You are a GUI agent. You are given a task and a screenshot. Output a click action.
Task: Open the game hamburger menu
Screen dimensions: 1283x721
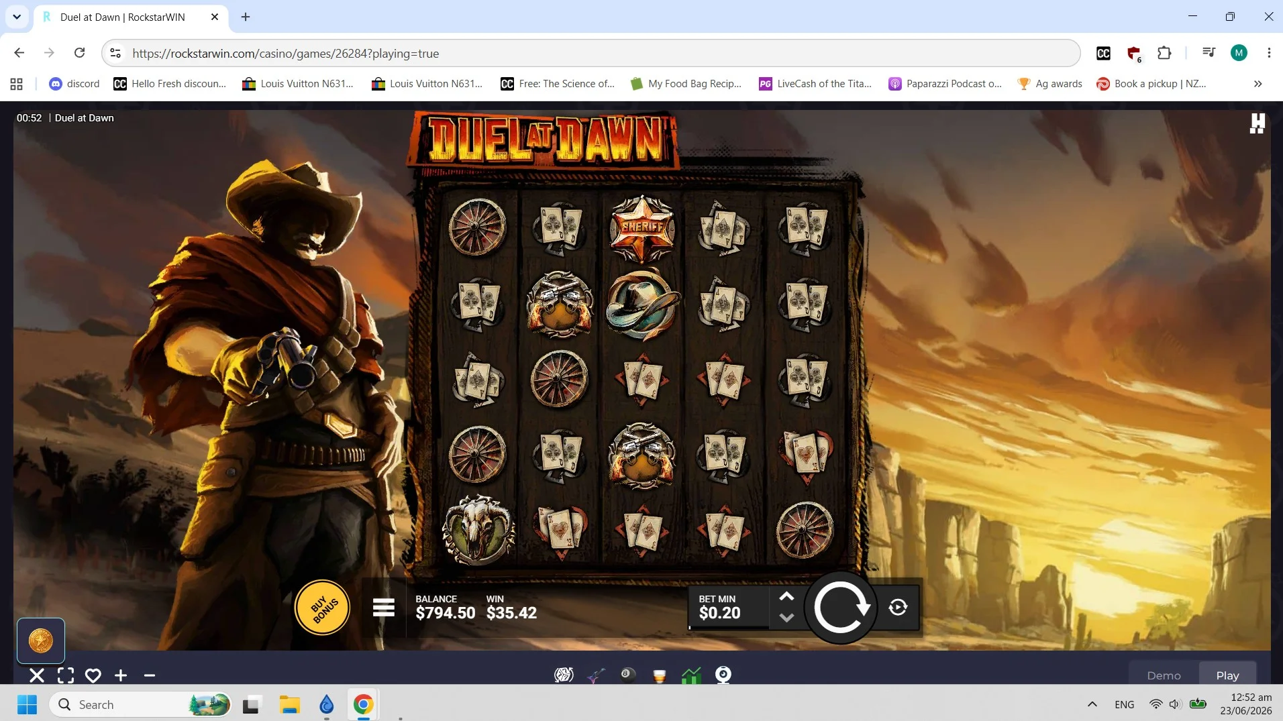point(384,608)
